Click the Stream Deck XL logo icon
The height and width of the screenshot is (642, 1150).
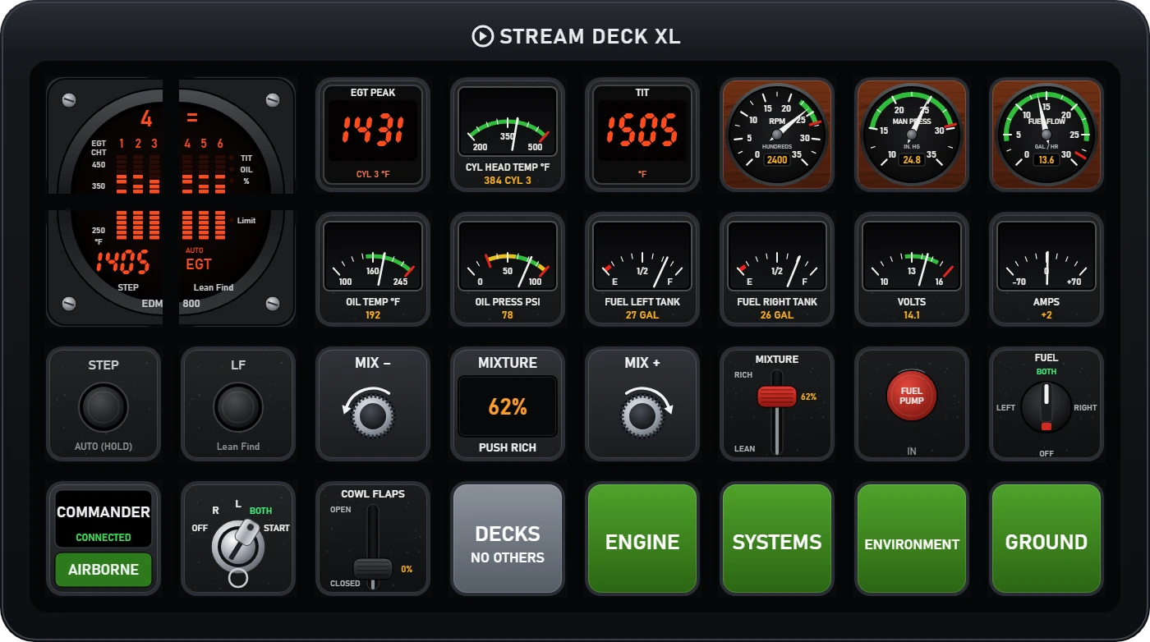pos(482,36)
